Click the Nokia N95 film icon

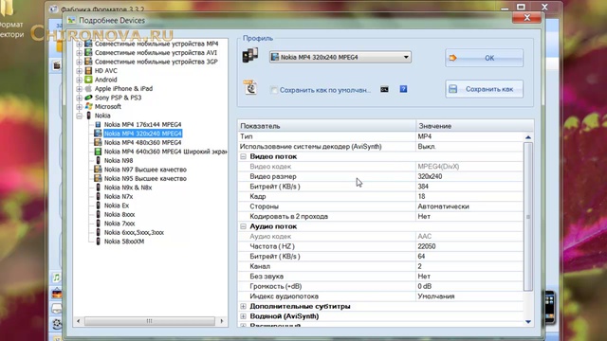click(x=98, y=178)
